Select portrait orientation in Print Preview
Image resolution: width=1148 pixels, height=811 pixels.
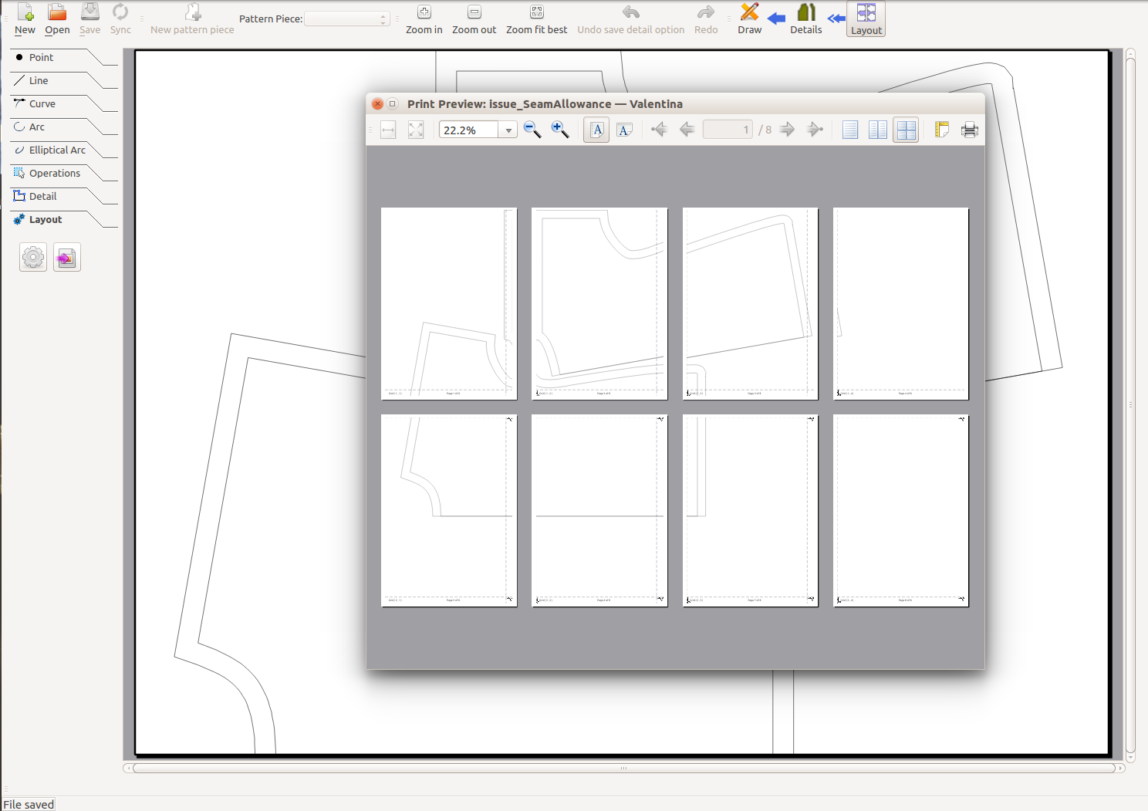(596, 130)
